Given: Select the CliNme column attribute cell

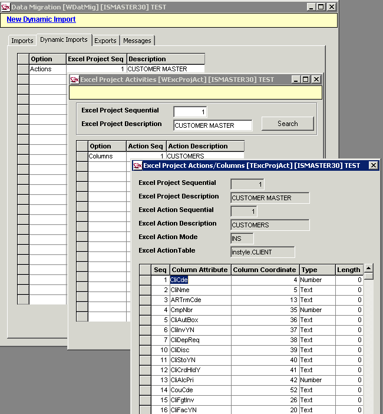Looking at the screenshot, I should 200,290.
